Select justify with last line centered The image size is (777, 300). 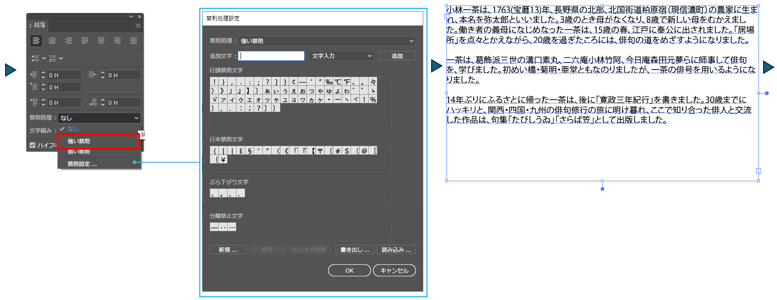(x=101, y=41)
